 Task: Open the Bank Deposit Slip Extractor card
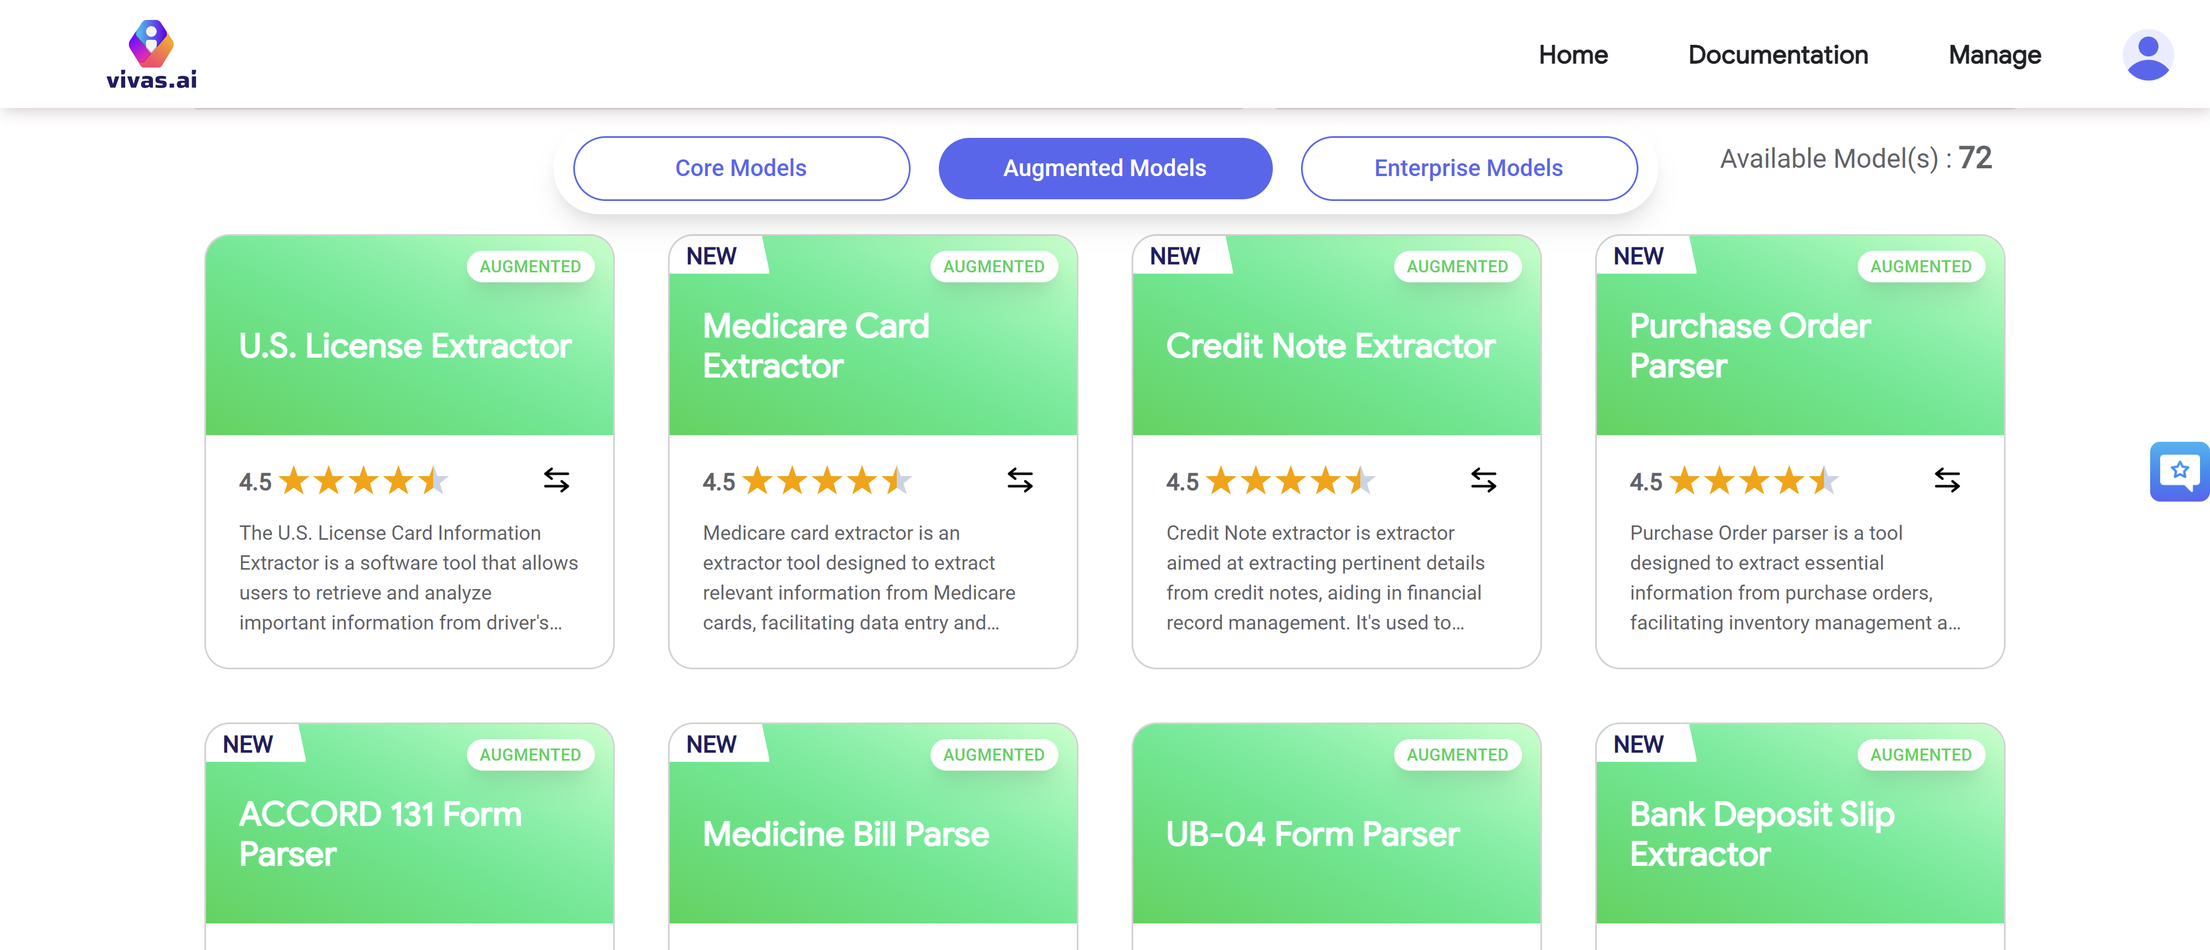(x=1761, y=833)
